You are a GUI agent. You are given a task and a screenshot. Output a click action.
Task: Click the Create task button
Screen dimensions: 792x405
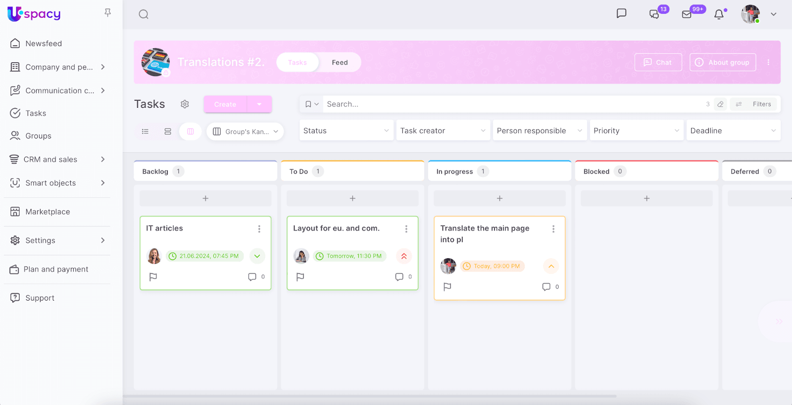[225, 104]
